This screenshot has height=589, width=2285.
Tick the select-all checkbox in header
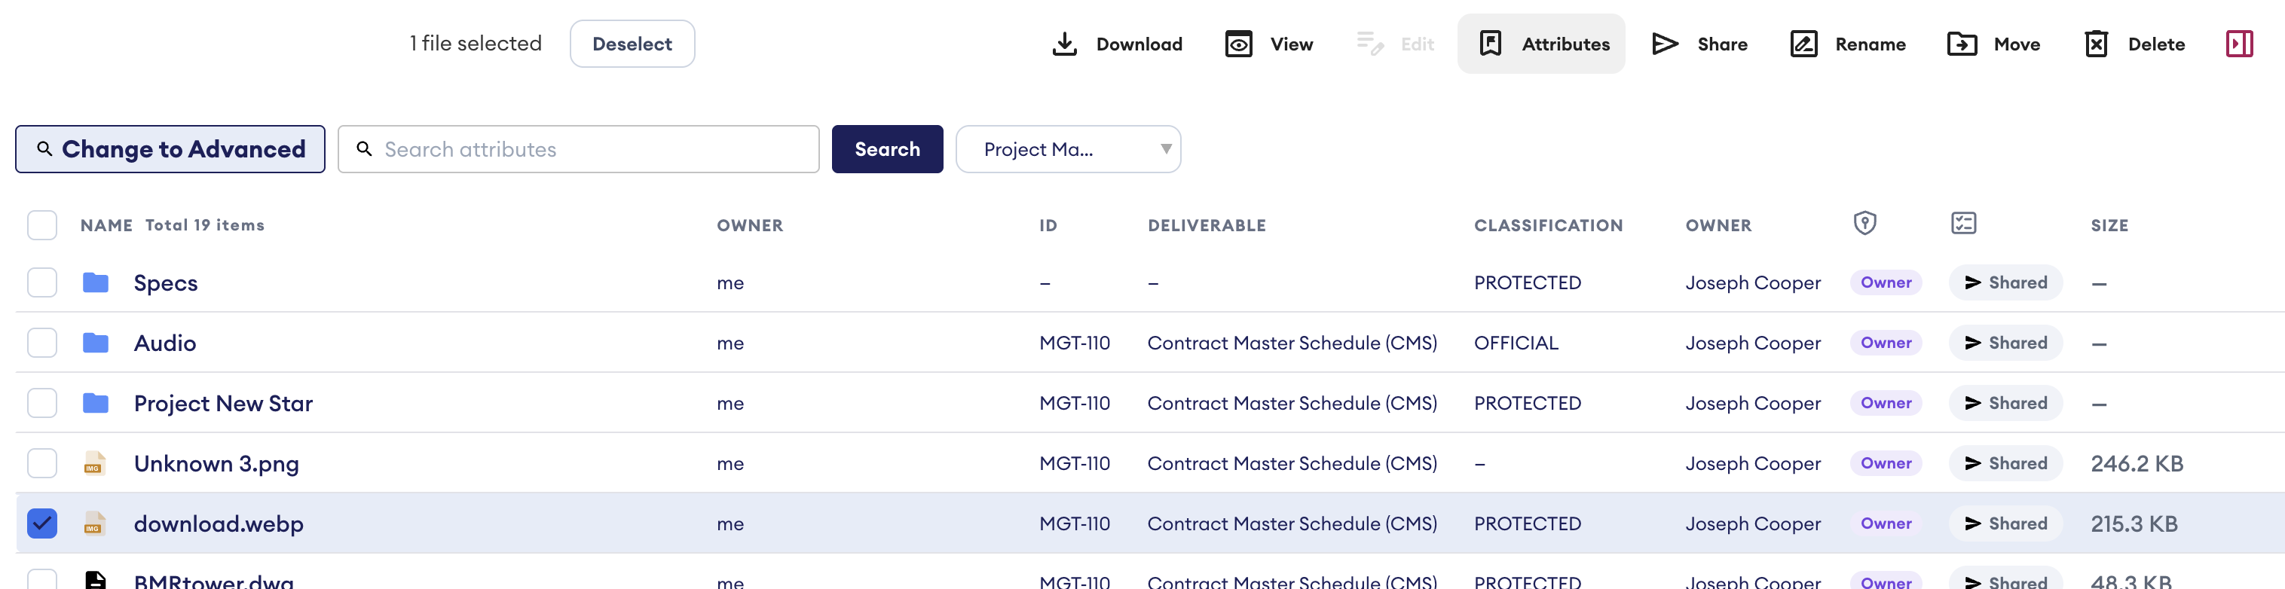[x=41, y=225]
